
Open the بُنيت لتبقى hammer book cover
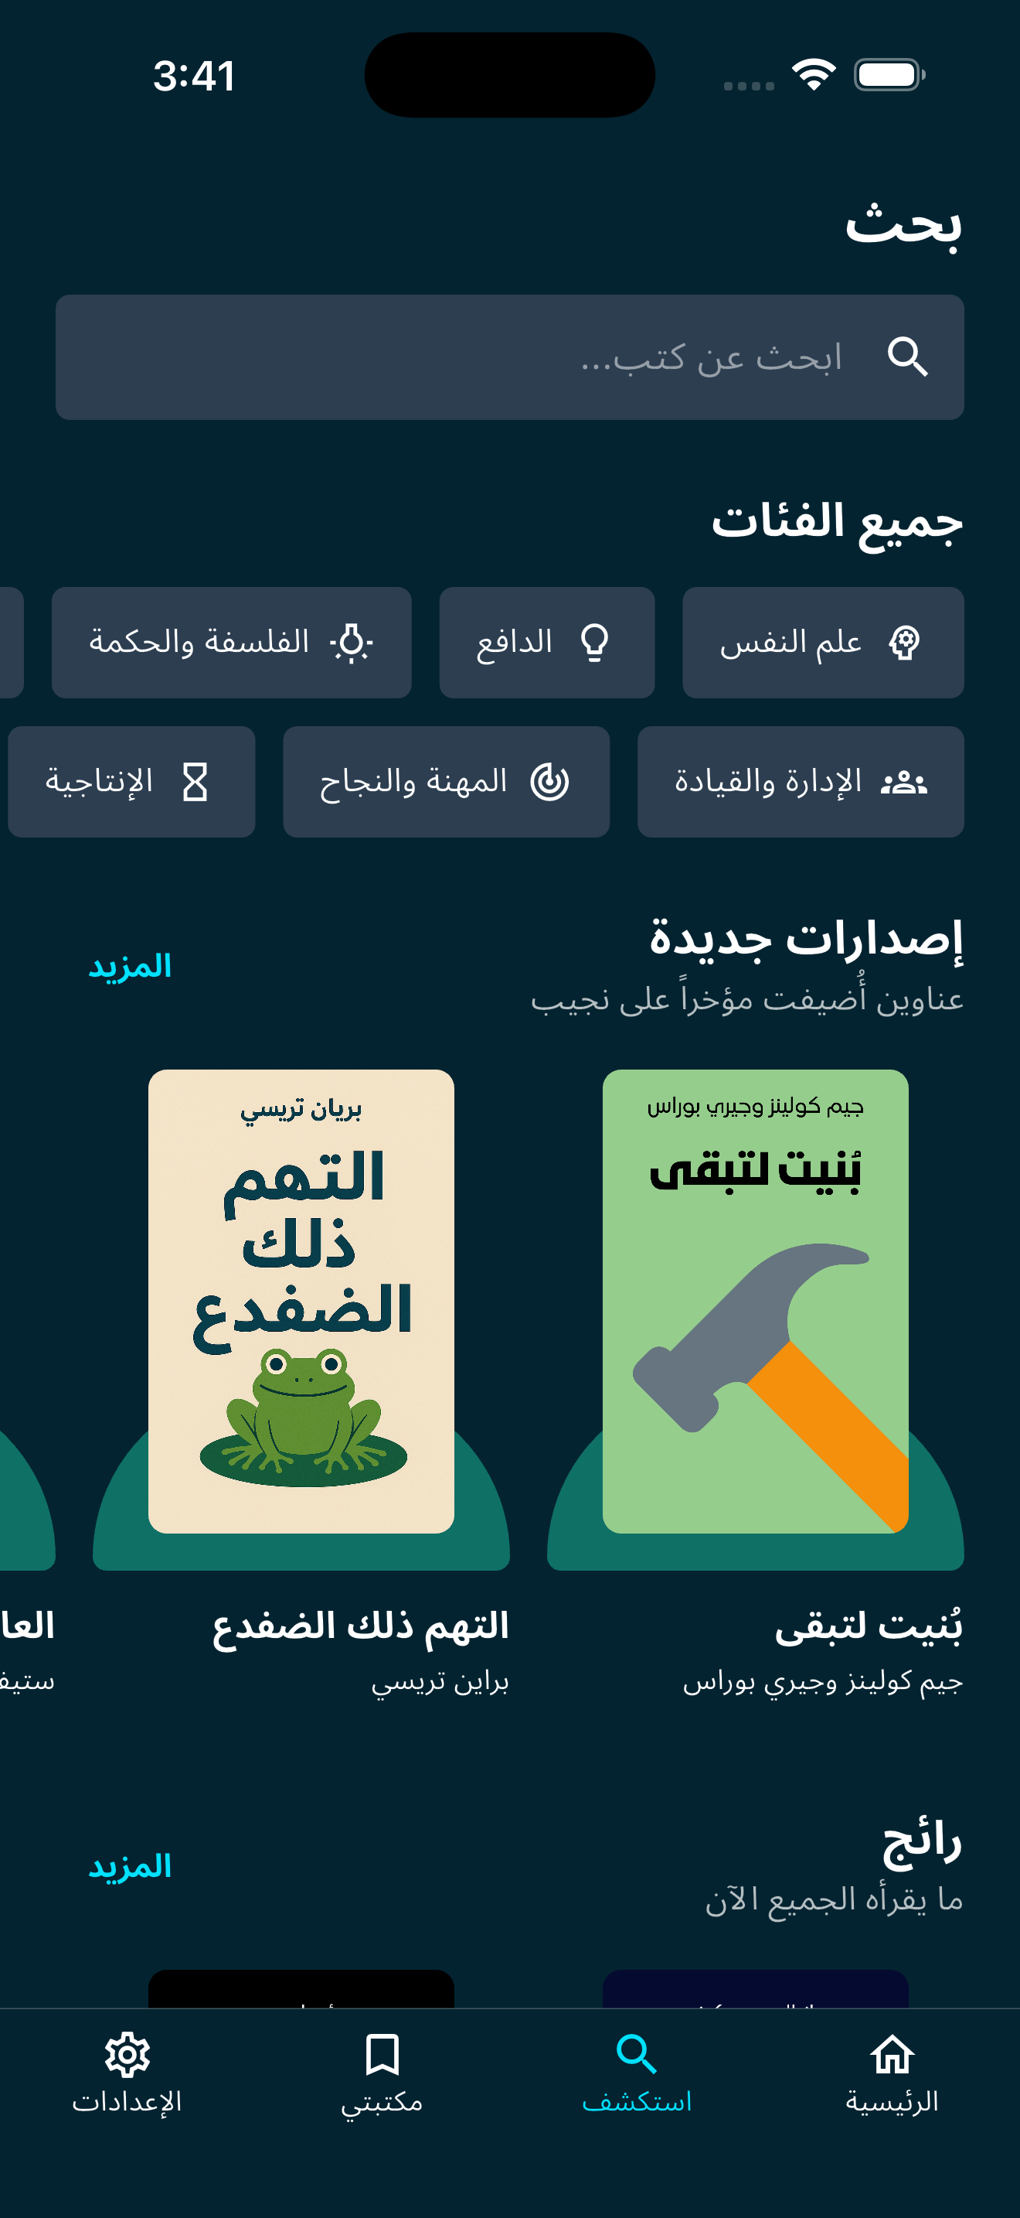(x=755, y=1301)
